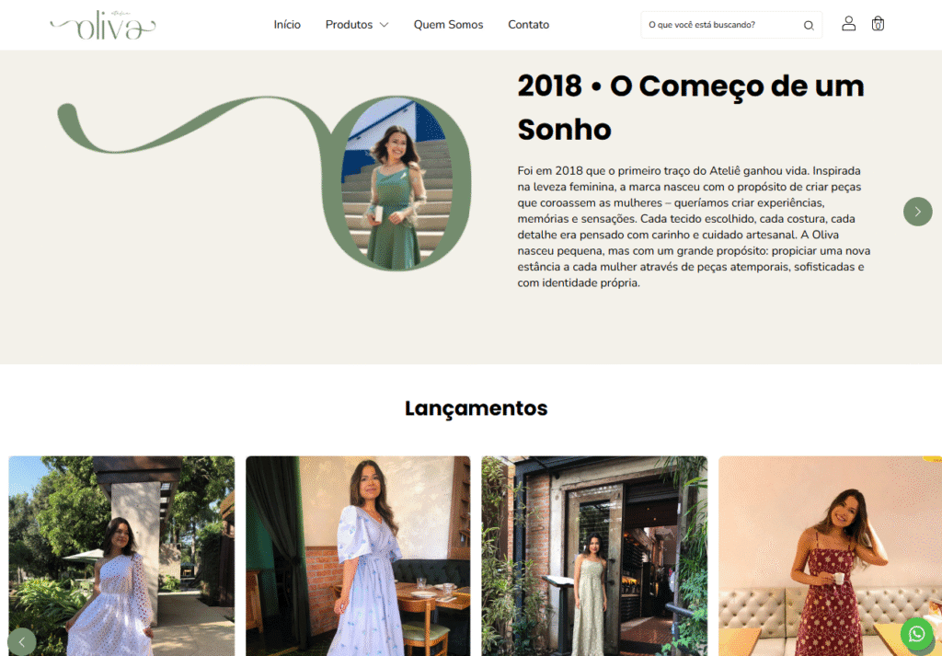Image resolution: width=942 pixels, height=656 pixels.
Task: Expand the Produtos dropdown chevron
Action: pos(384,25)
